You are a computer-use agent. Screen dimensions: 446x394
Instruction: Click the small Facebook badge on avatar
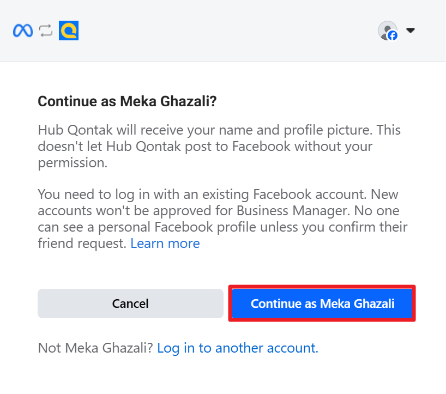[393, 36]
